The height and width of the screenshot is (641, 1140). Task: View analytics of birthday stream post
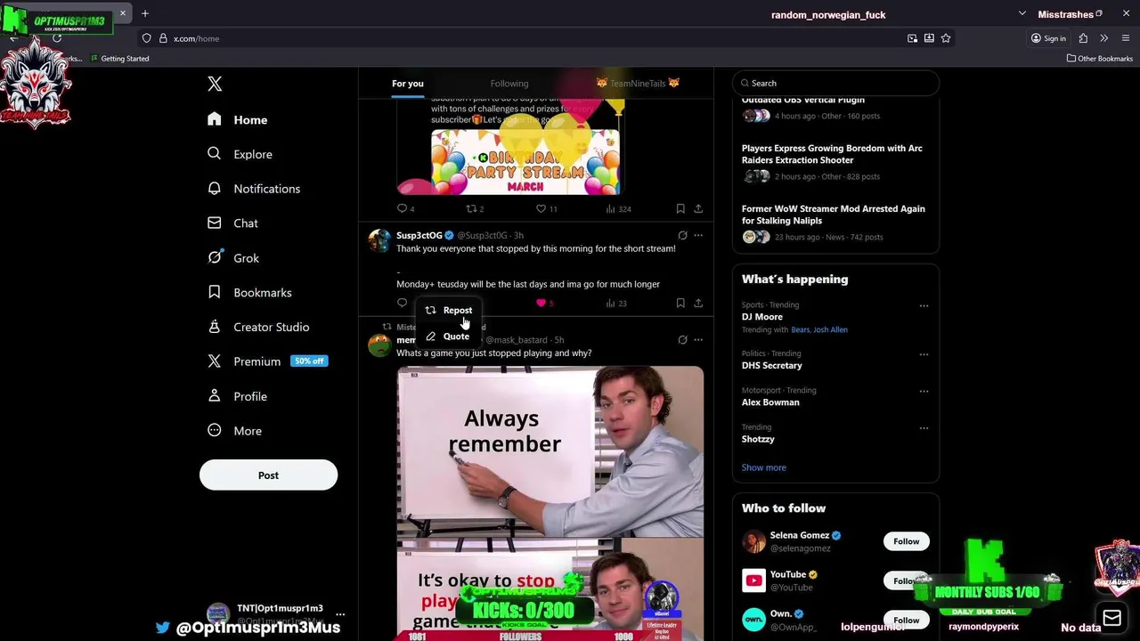(x=610, y=209)
